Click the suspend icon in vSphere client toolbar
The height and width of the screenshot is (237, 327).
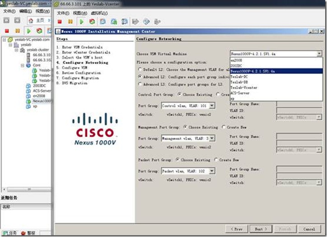18,31
